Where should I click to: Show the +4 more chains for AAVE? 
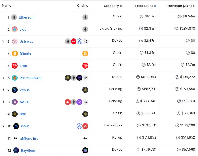tap(85, 102)
